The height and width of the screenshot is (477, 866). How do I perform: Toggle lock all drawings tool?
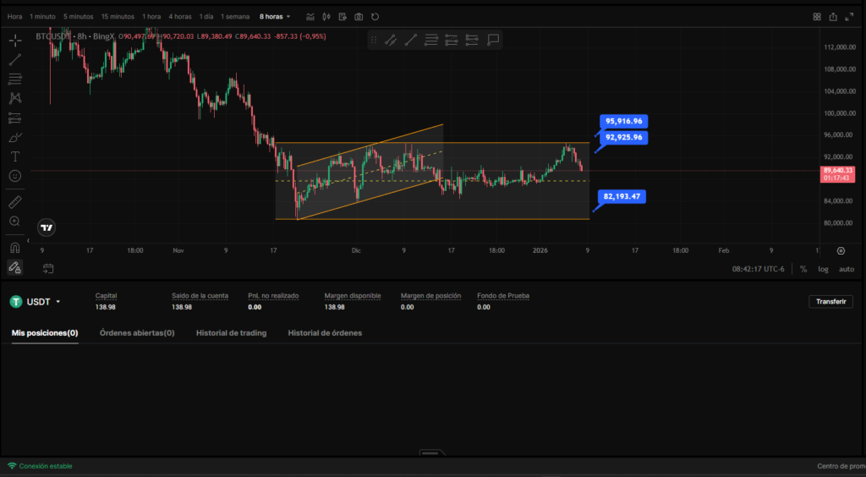pyautogui.click(x=15, y=267)
